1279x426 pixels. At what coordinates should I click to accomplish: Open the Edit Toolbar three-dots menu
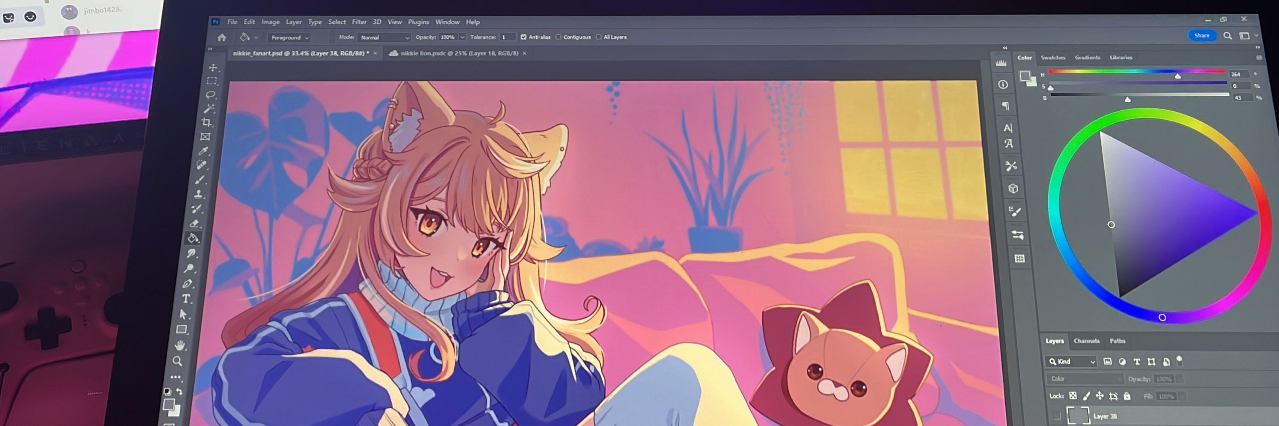176,377
